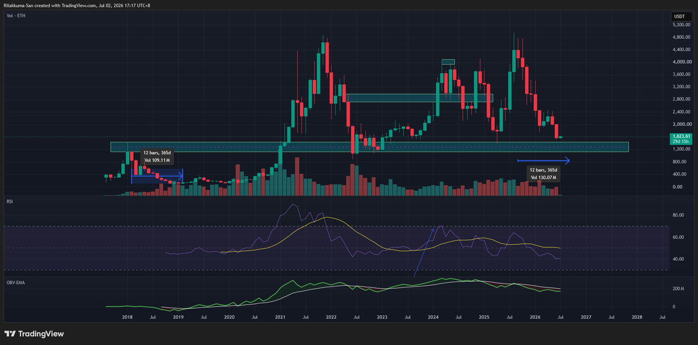Click the TradingView logo
This screenshot has width=698, height=345.
[34, 334]
